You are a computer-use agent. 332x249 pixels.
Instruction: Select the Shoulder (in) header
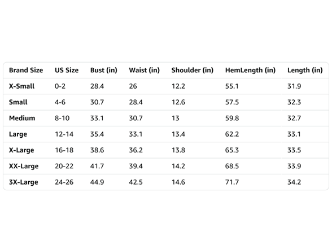(192, 70)
